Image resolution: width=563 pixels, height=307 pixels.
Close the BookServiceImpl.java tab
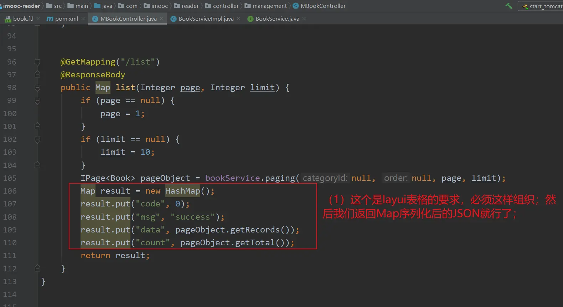238,19
